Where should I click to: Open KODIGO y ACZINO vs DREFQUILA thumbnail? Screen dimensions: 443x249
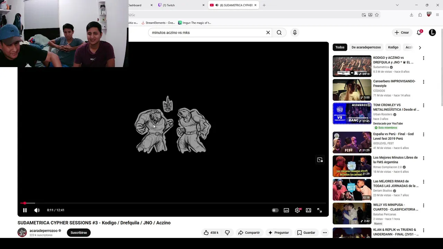[352, 66]
